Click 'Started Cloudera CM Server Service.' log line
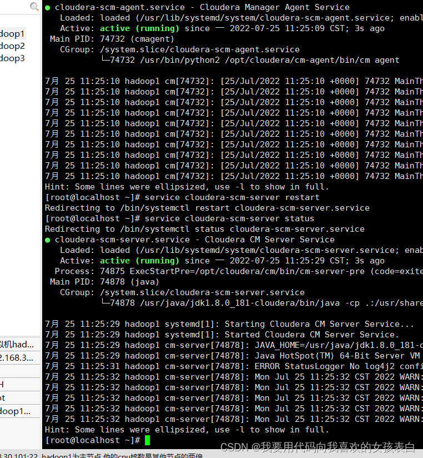This screenshot has width=423, height=458. (x=222, y=335)
